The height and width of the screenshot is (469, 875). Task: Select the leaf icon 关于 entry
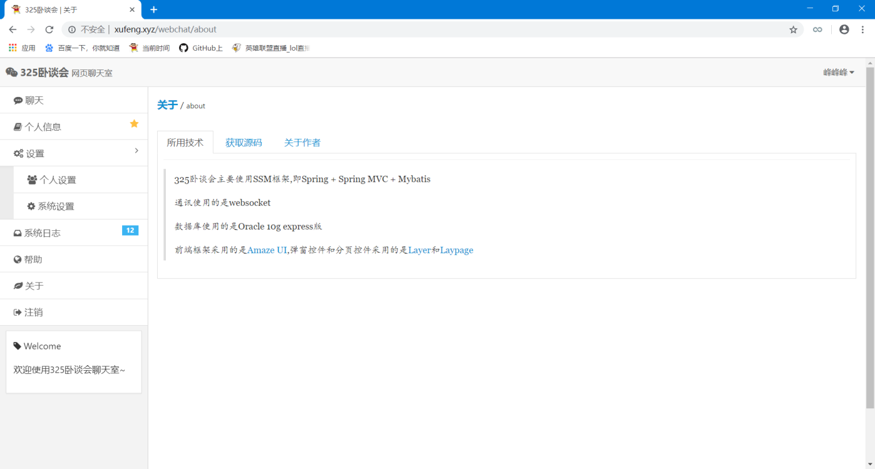(x=74, y=286)
